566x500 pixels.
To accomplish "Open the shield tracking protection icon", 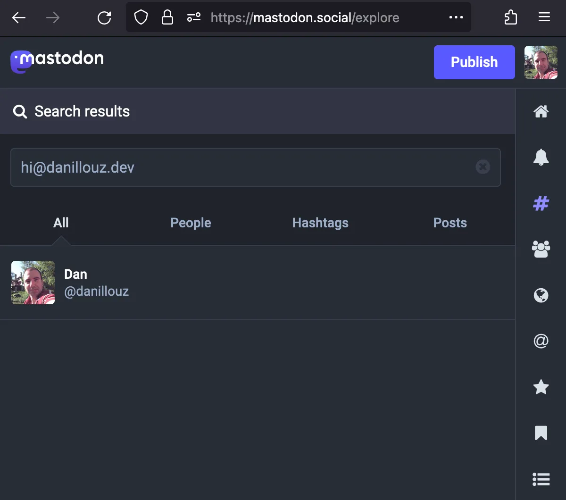I will coord(141,18).
